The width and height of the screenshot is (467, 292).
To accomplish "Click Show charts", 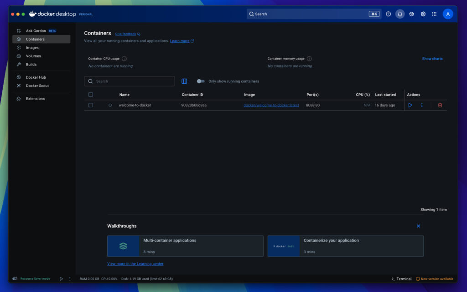I will (432, 59).
